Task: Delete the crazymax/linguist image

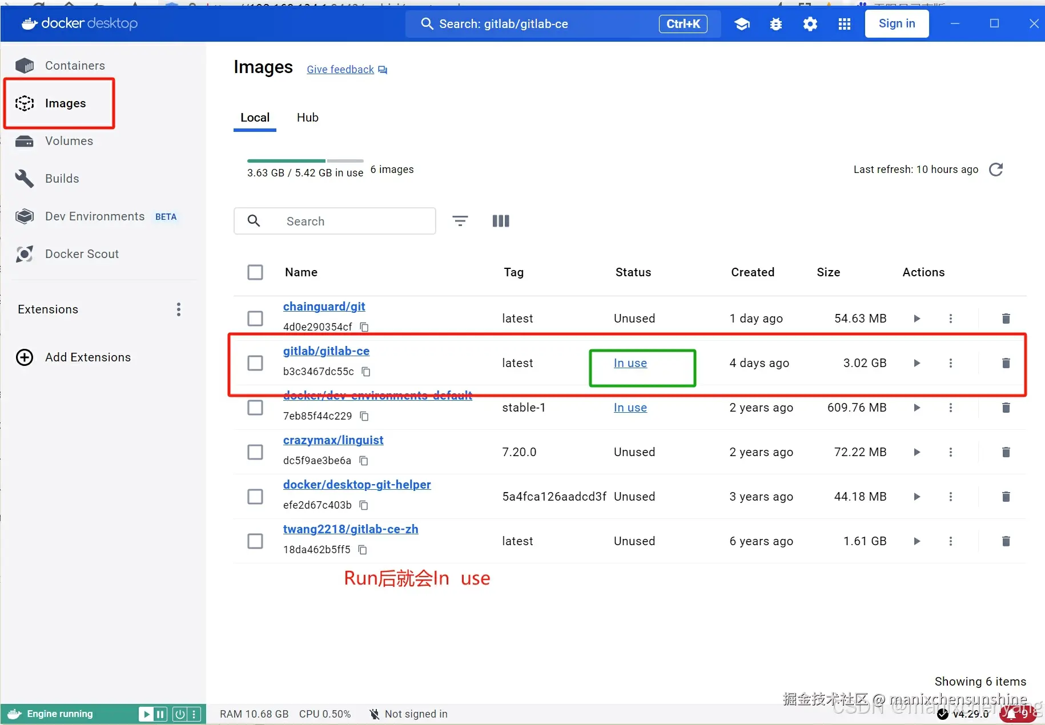Action: click(1006, 452)
